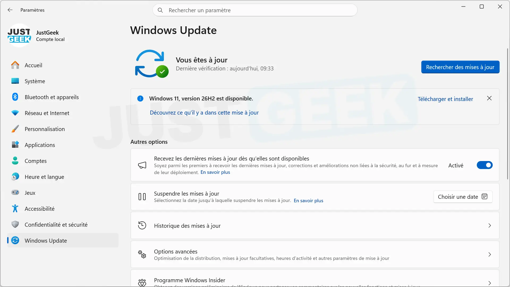The height and width of the screenshot is (287, 510).
Task: Open the Options avancées row title
Action: (176, 251)
